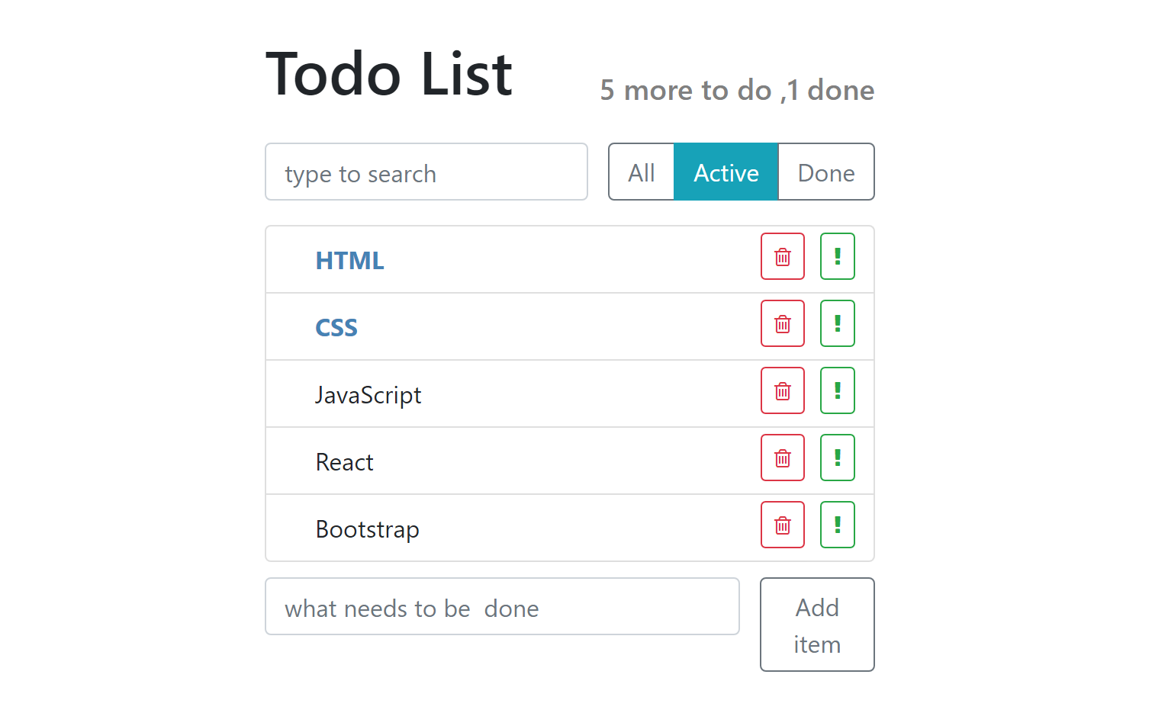Mark the React label as done
Screen dimensions: 1168x713
coord(344,462)
